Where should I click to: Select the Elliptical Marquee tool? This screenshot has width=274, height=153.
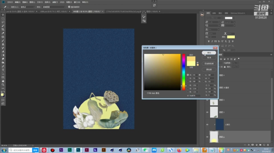(3, 19)
